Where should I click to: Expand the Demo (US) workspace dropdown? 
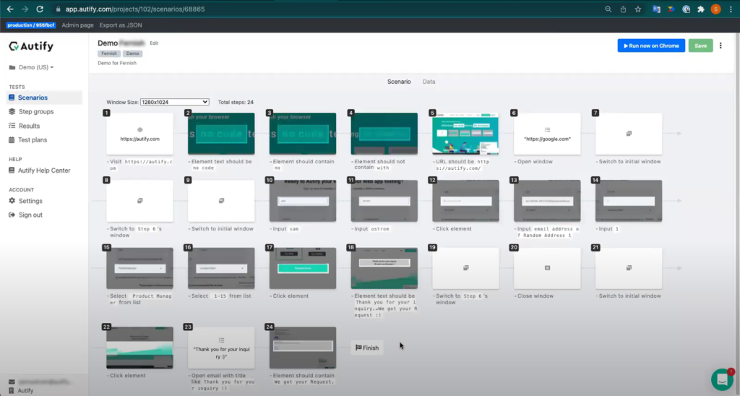32,67
